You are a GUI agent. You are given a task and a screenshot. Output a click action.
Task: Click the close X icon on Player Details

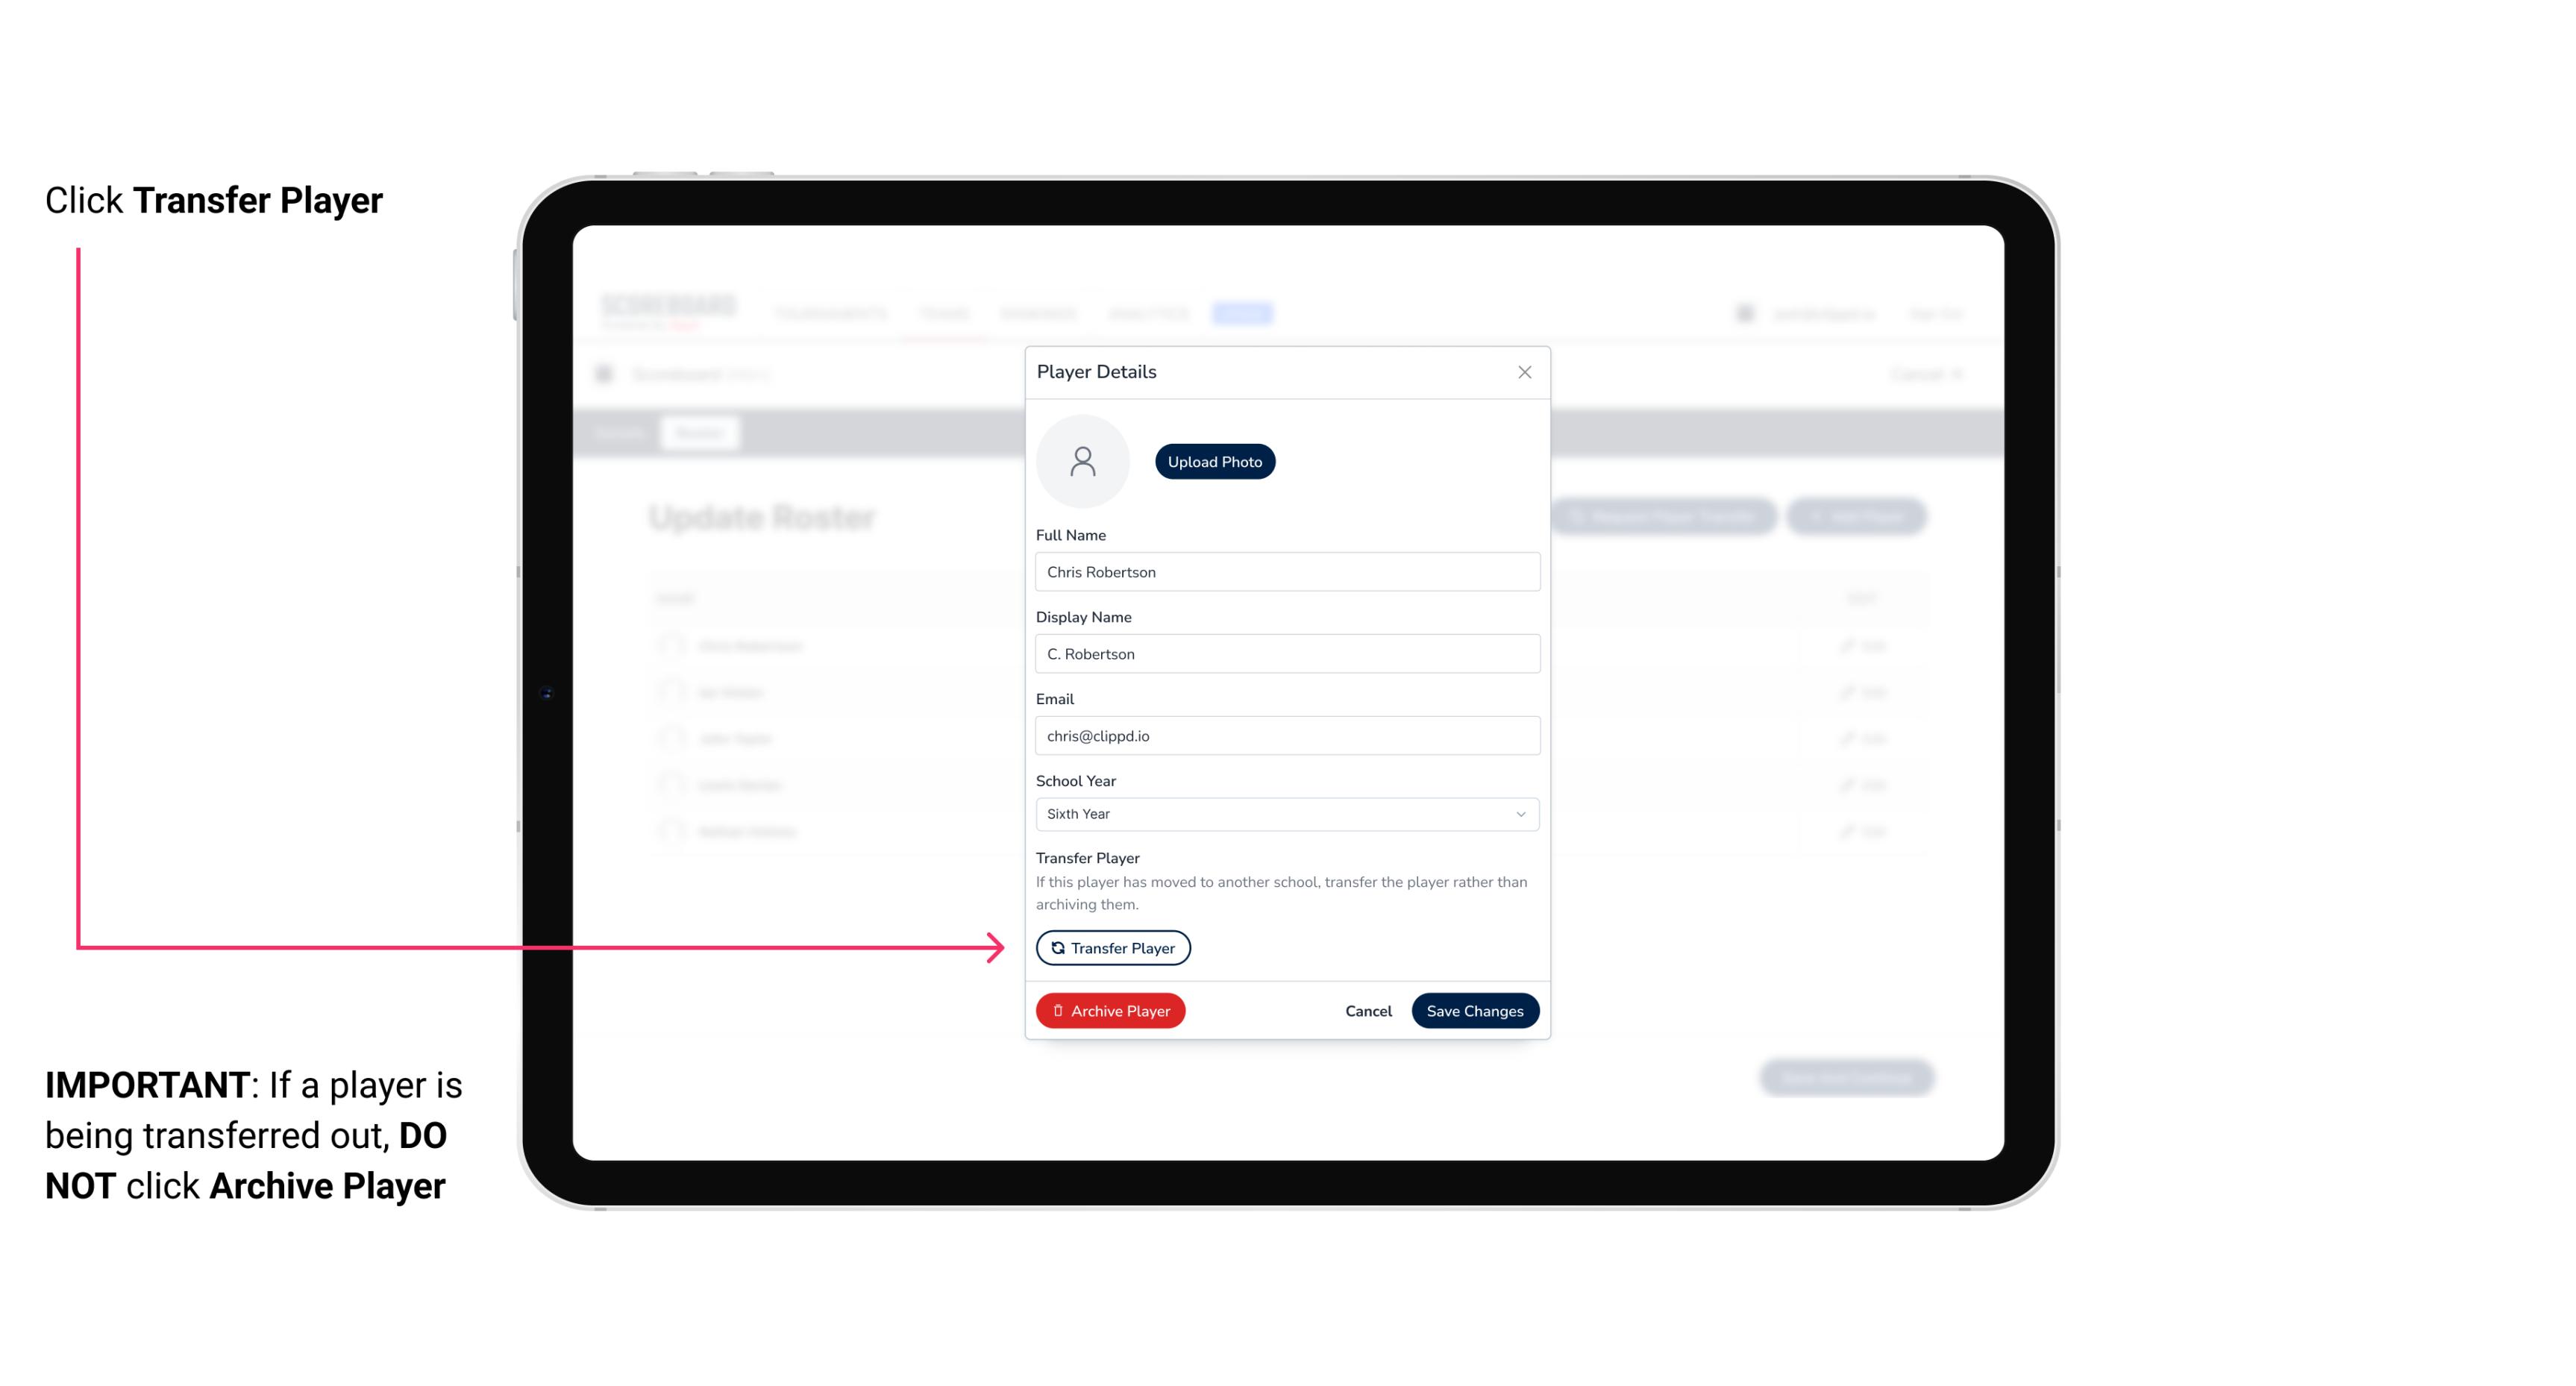pyautogui.click(x=1524, y=372)
